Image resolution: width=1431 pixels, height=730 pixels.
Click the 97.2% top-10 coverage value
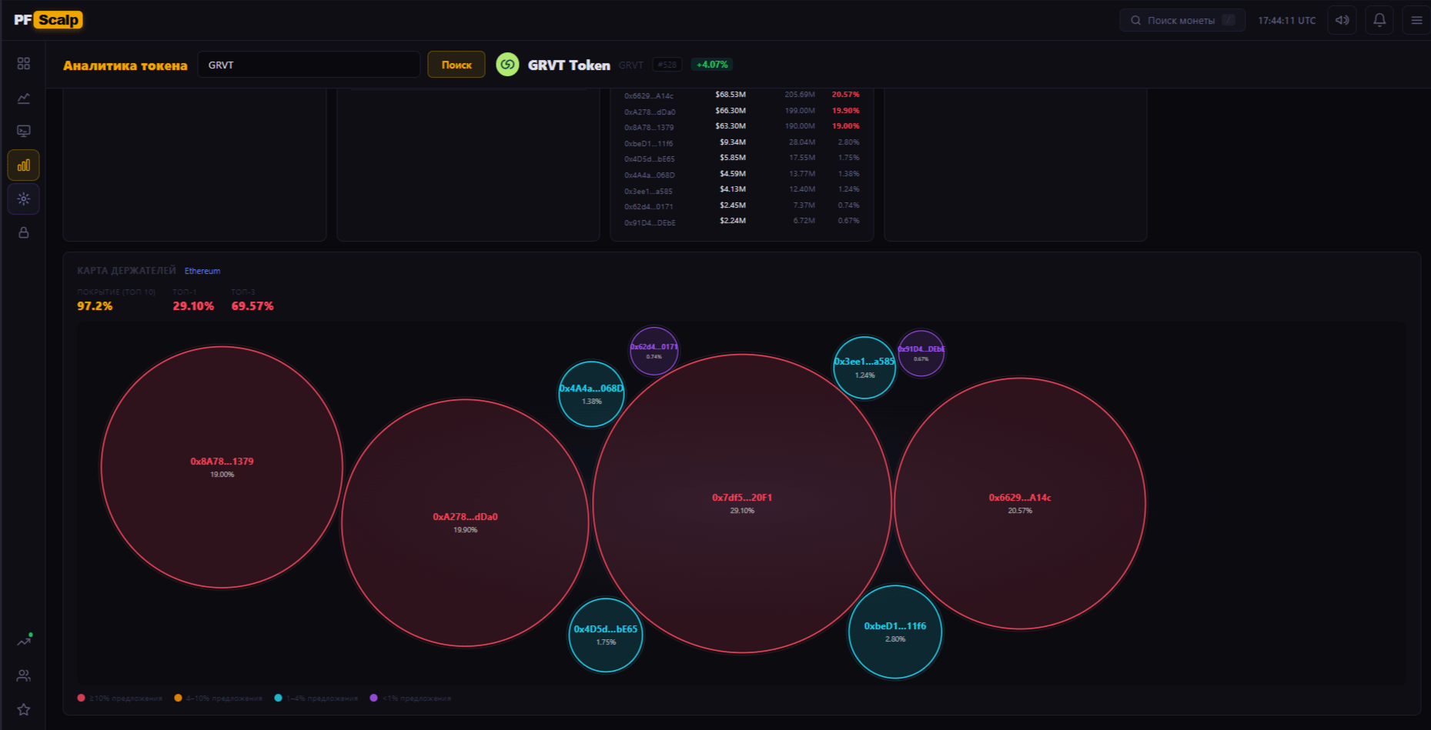point(95,306)
